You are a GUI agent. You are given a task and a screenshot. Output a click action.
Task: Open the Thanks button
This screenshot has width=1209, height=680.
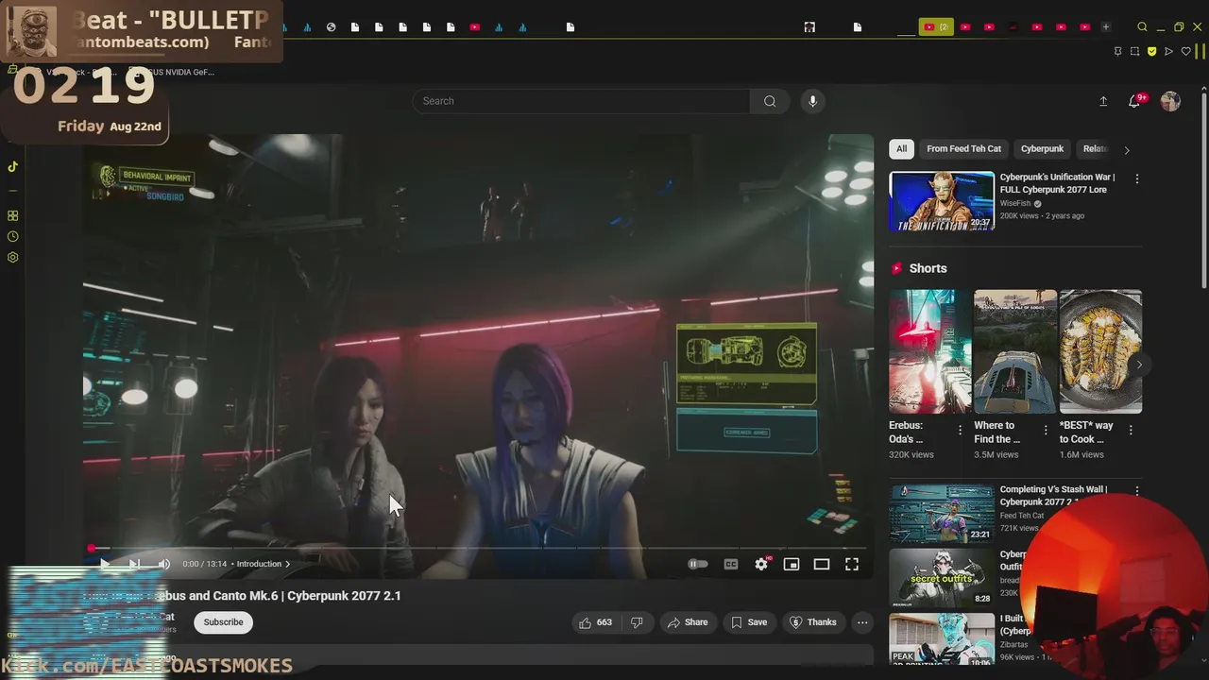click(812, 622)
